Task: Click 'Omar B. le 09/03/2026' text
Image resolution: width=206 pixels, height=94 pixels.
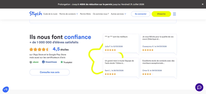Action: point(152,71)
